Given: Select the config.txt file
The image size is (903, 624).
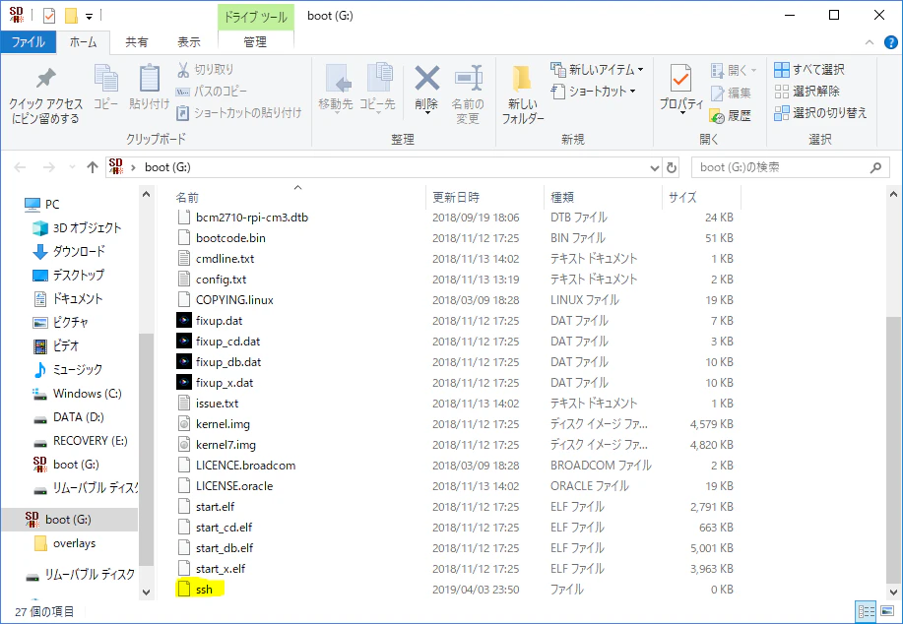Looking at the screenshot, I should [x=221, y=280].
